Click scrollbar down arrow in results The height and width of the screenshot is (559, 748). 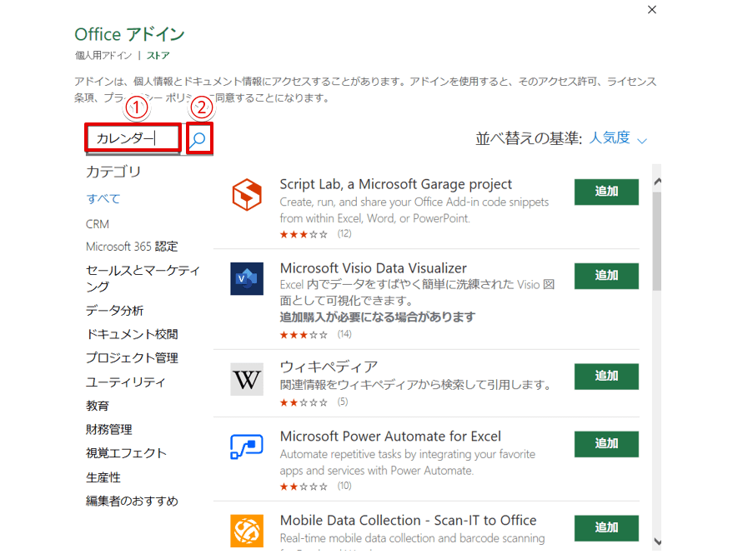pyautogui.click(x=657, y=542)
